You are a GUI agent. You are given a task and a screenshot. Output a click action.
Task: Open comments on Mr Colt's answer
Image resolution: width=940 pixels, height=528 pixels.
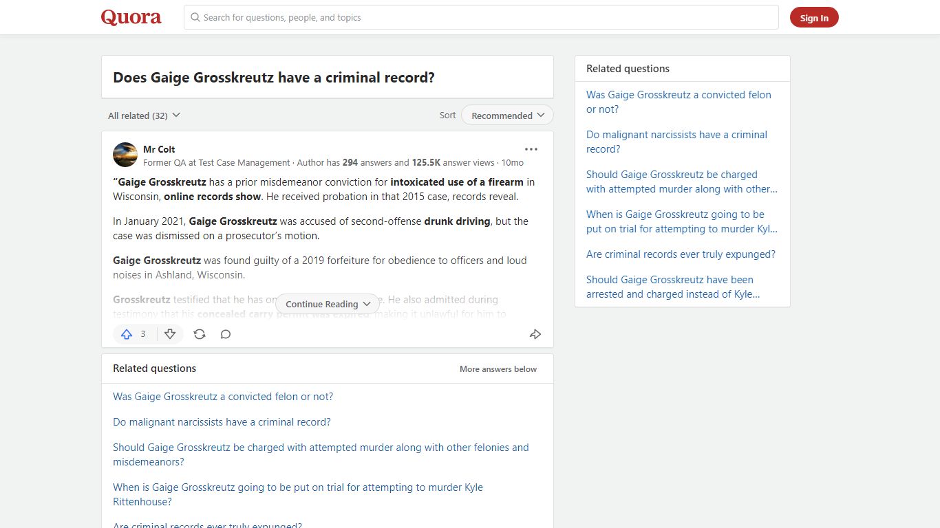[x=226, y=334]
